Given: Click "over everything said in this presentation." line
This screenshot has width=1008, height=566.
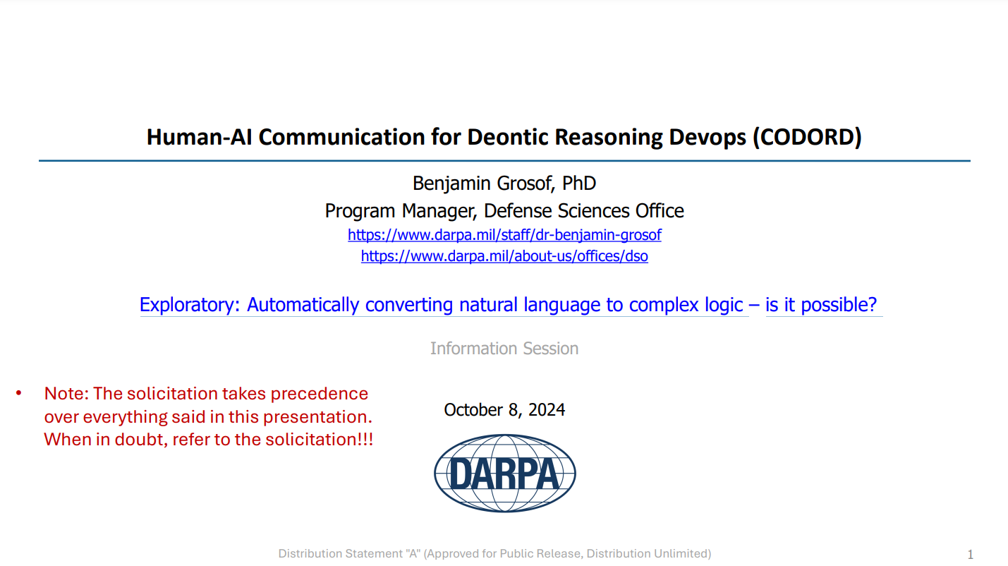Looking at the screenshot, I should pos(208,416).
